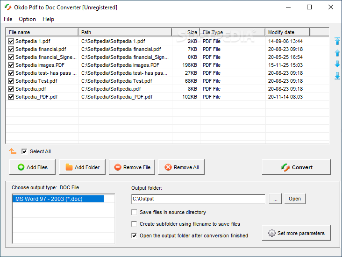Click the 102KB size cell
The image size is (342, 257).
tap(190, 97)
